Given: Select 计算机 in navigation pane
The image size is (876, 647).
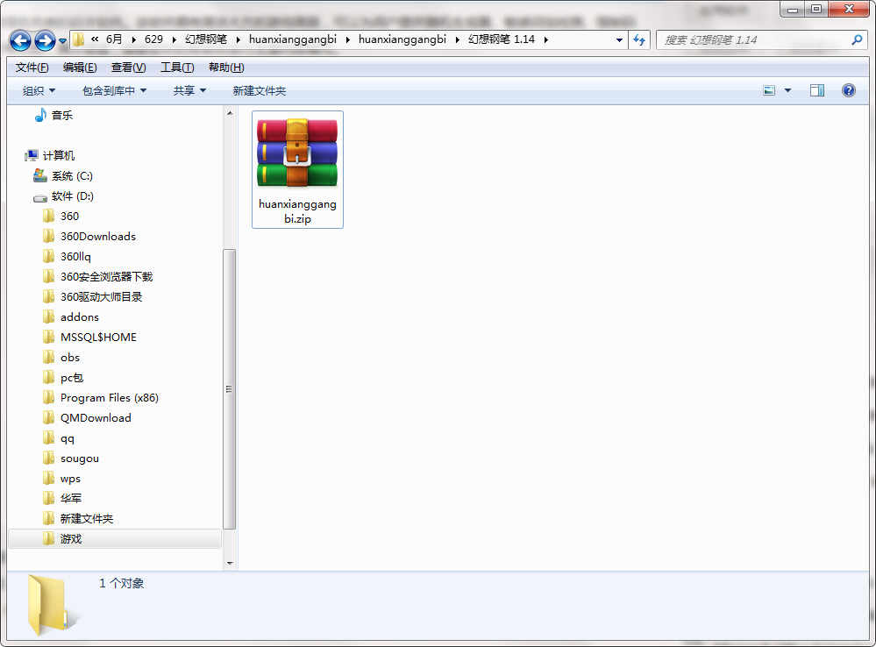Looking at the screenshot, I should (59, 155).
